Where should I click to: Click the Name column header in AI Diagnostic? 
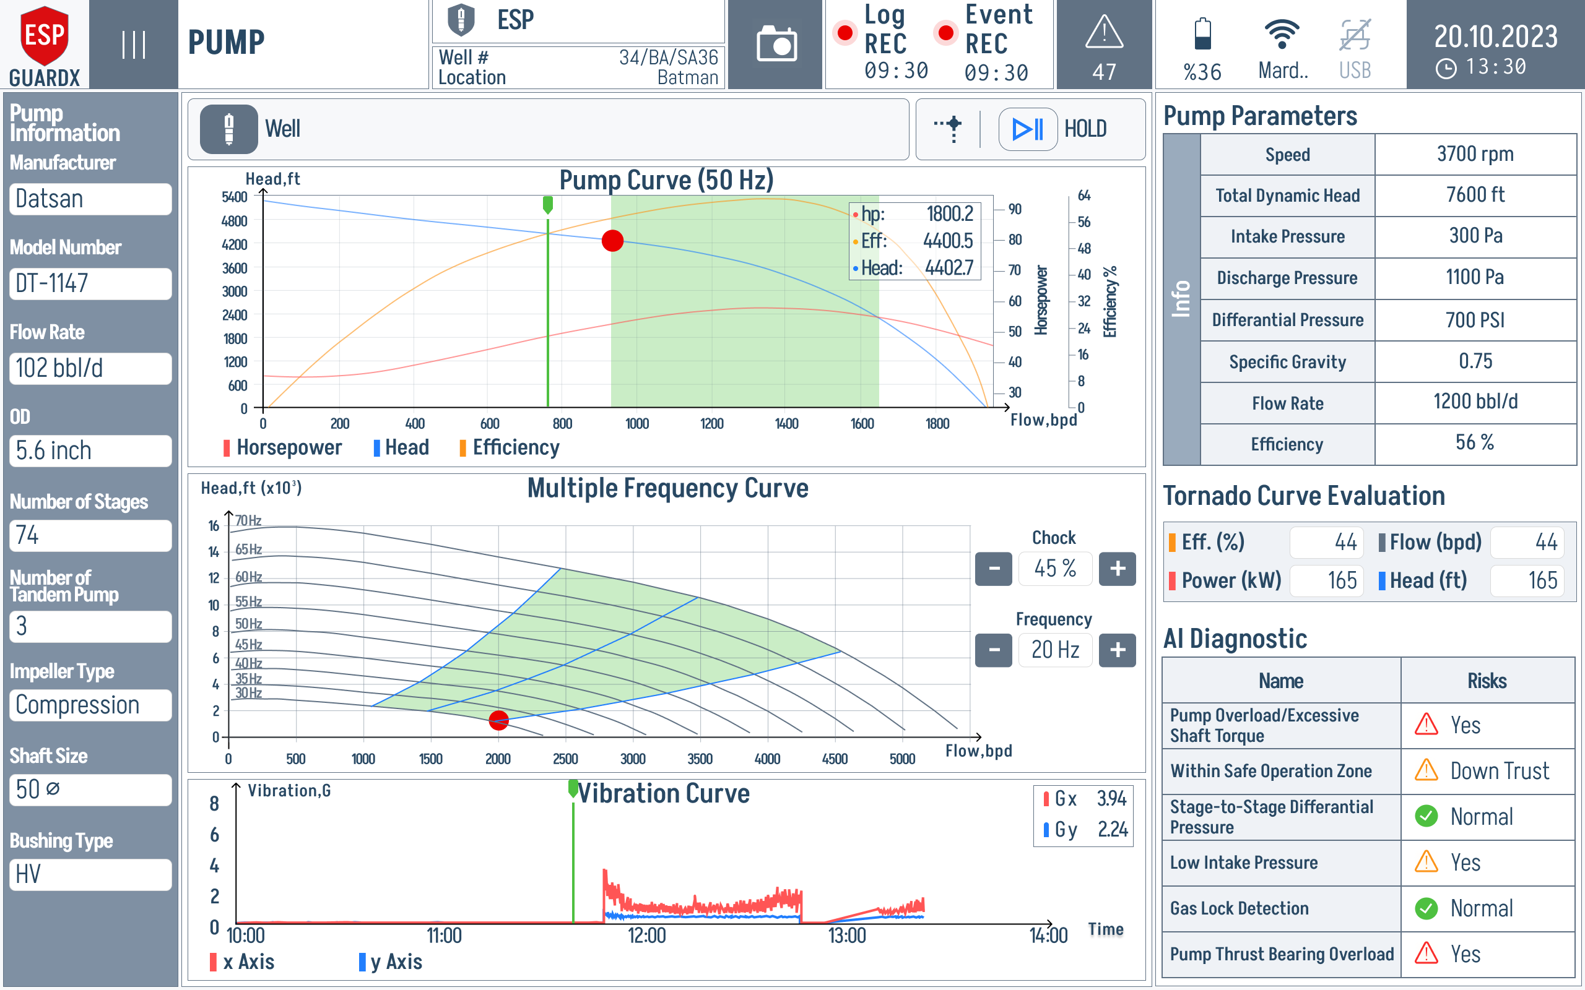coord(1281,681)
